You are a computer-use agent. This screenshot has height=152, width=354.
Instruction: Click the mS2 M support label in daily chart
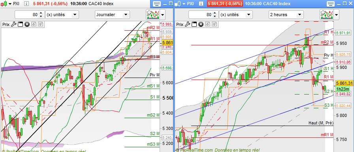coord(153,115)
